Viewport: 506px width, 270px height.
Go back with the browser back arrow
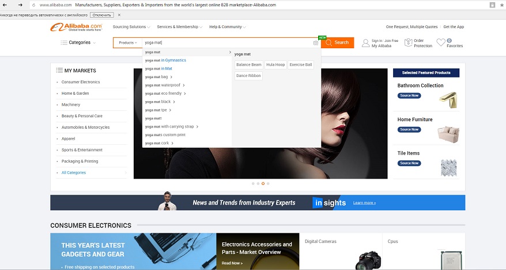pos(6,5)
